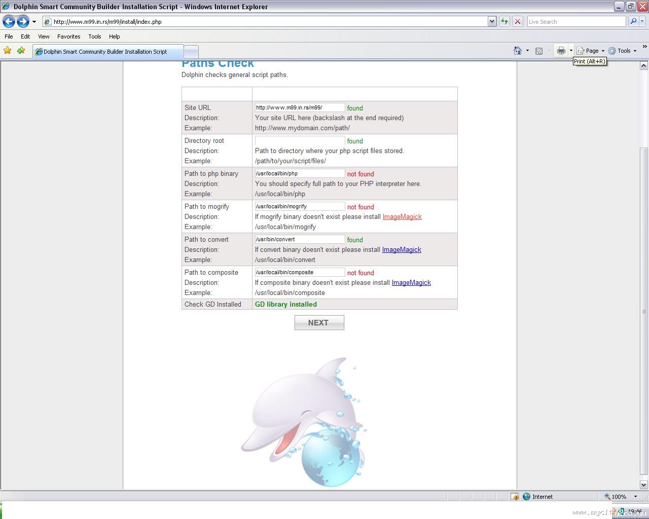Click the Print icon
649x519 pixels.
click(561, 51)
